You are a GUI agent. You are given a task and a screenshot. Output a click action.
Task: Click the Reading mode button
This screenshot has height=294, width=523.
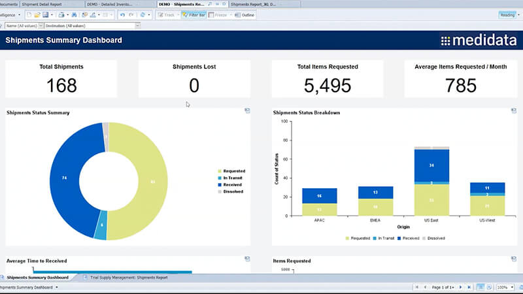[x=507, y=15]
